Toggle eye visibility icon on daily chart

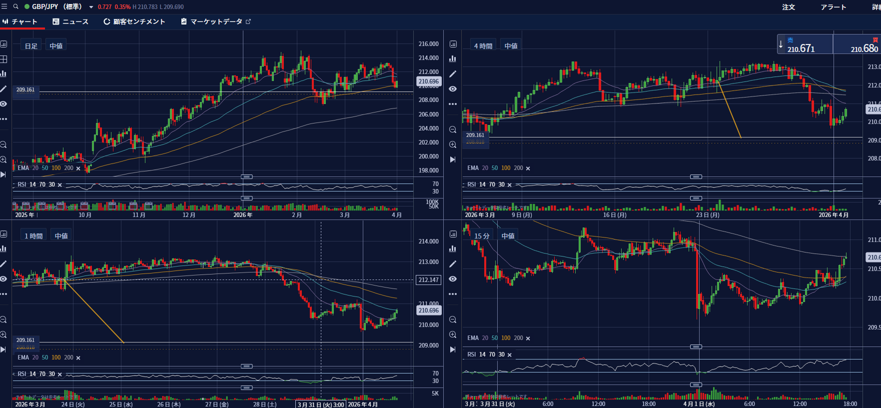pyautogui.click(x=3, y=103)
